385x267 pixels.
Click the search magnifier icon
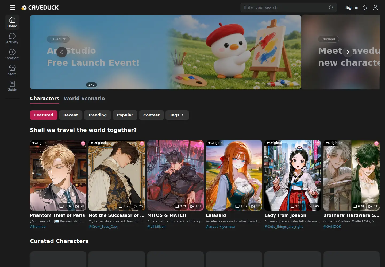pos(331,7)
